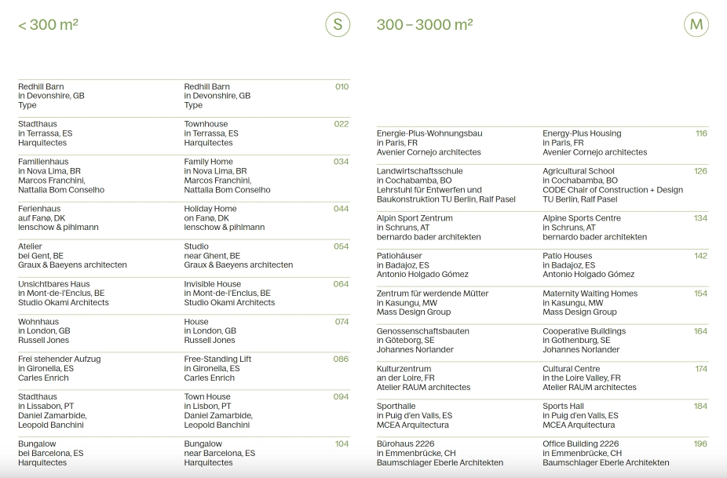Click page number 104
The height and width of the screenshot is (478, 727).
click(x=342, y=443)
